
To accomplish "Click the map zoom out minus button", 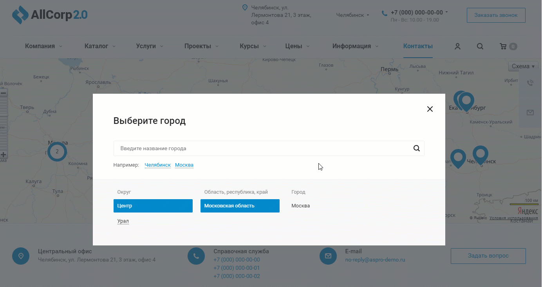I will coord(4,93).
